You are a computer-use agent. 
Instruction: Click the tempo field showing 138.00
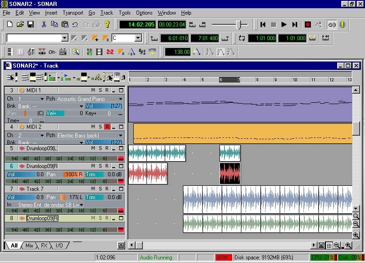pos(177,52)
